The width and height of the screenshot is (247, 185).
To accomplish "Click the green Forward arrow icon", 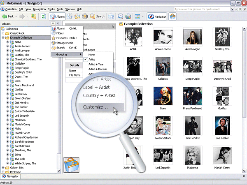I will 22,16.
